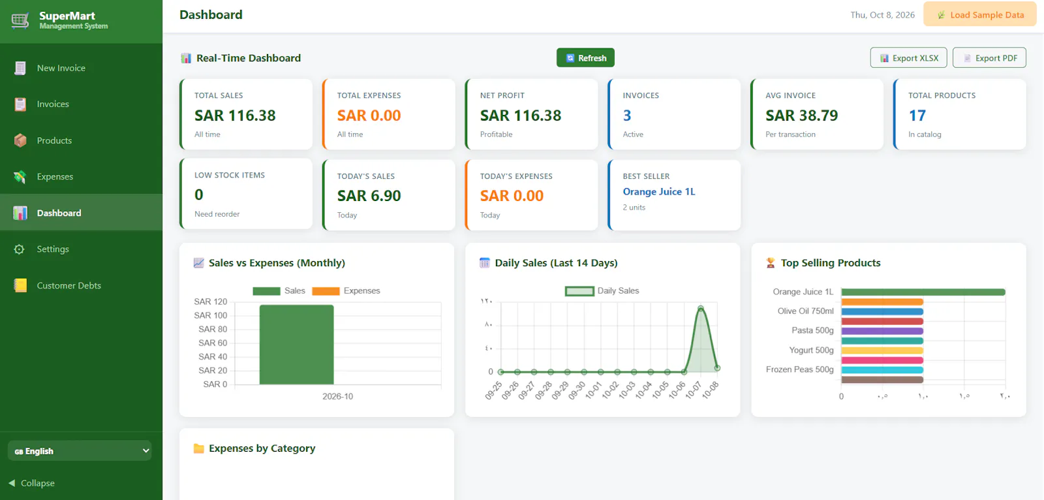Click the Top Selling Products trophy icon
Image resolution: width=1044 pixels, height=500 pixels.
tap(771, 263)
